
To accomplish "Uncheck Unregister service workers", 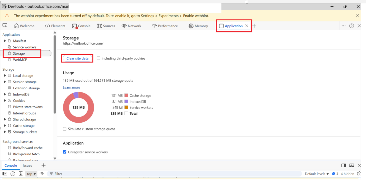I will 64,152.
